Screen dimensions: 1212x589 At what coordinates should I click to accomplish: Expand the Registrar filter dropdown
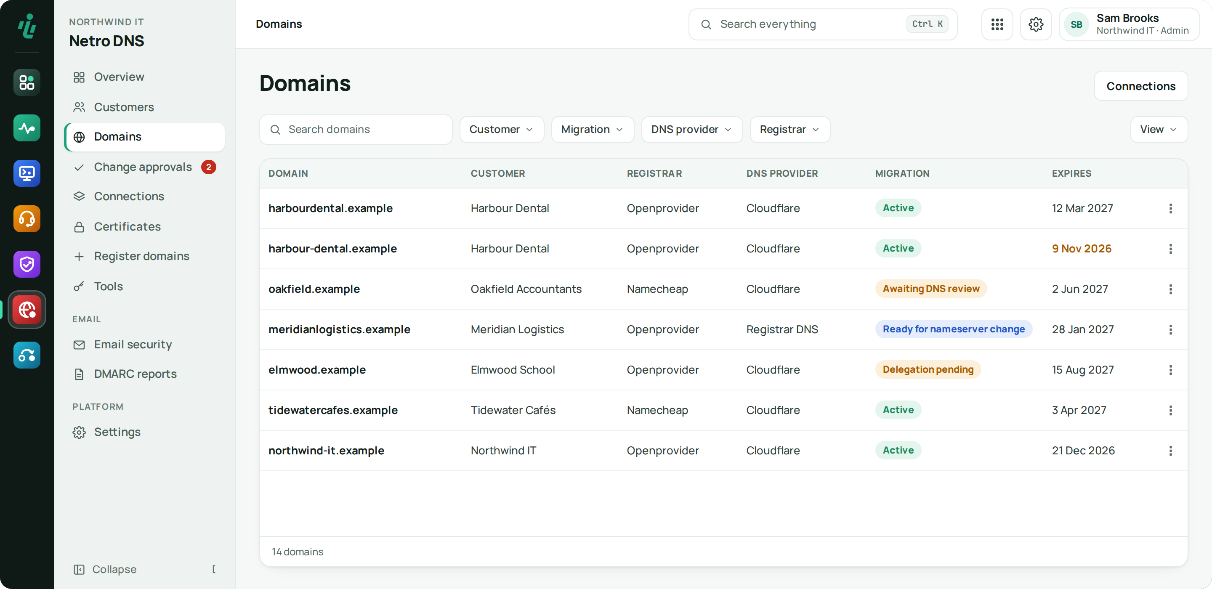pyautogui.click(x=789, y=130)
